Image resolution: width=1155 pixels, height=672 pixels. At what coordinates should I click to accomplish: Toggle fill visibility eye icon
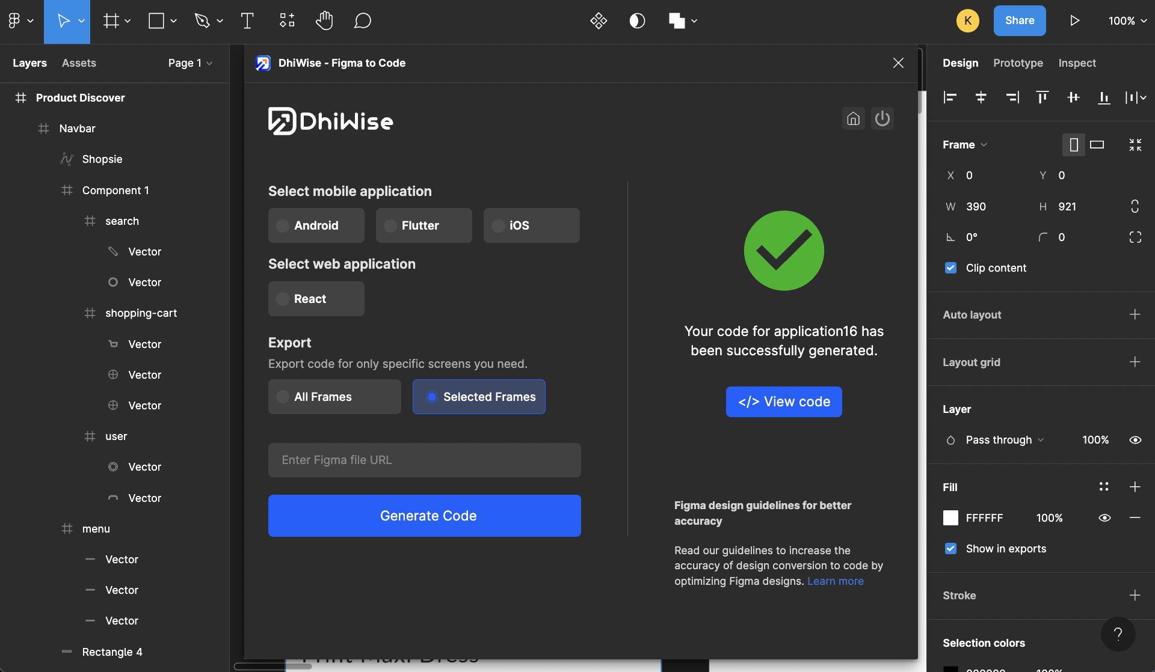point(1104,518)
